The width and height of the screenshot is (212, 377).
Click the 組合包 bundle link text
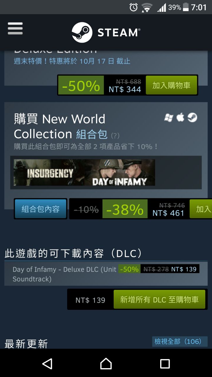click(92, 134)
